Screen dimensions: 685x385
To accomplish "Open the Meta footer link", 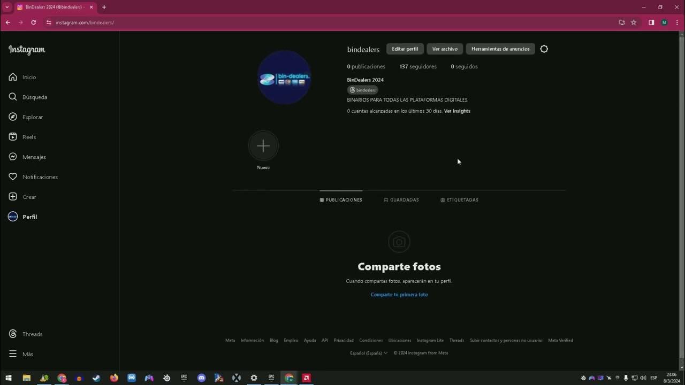I will pos(230,340).
